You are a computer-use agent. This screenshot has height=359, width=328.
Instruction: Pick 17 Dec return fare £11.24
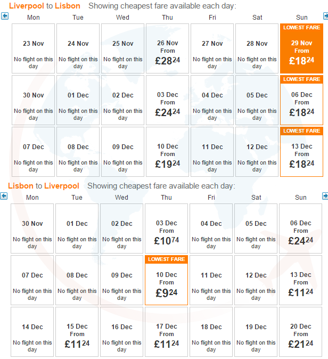click(x=167, y=332)
